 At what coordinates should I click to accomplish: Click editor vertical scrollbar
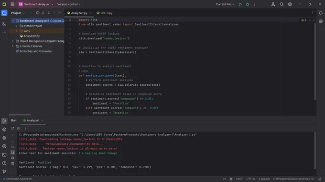point(315,61)
